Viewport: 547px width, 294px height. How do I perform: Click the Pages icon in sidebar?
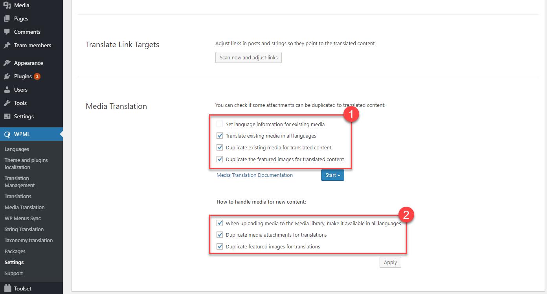(x=7, y=18)
